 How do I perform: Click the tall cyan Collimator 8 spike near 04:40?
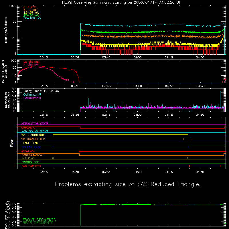pyautogui.click(x=220, y=99)
